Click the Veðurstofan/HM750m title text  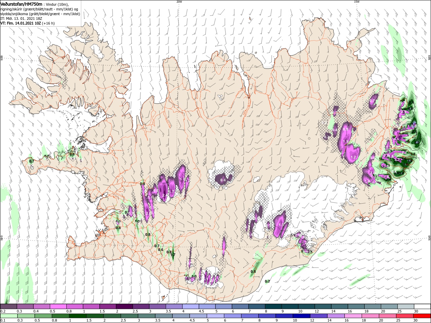coord(21,4)
